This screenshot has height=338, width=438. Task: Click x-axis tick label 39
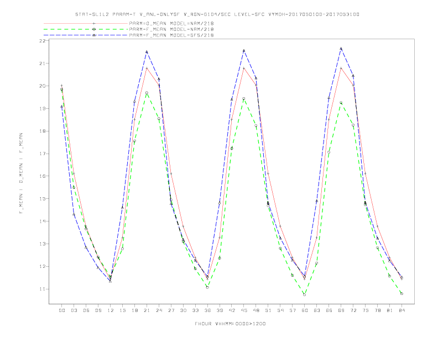point(220,310)
